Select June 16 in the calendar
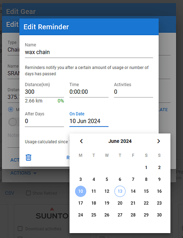The width and height of the screenshot is (183, 238). click(159, 191)
